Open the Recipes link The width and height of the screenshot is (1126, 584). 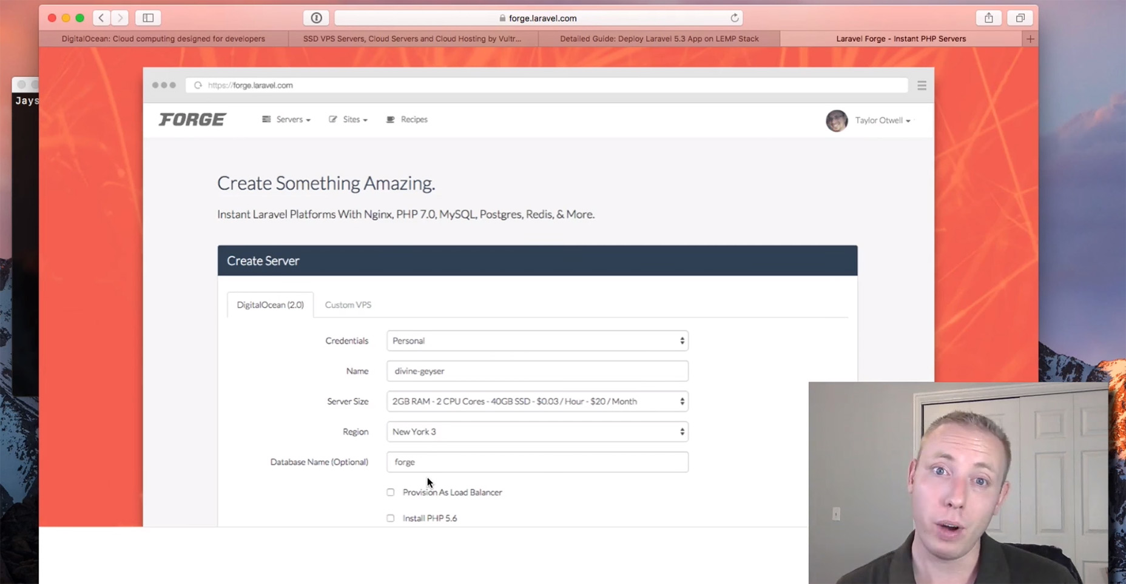[x=407, y=119]
